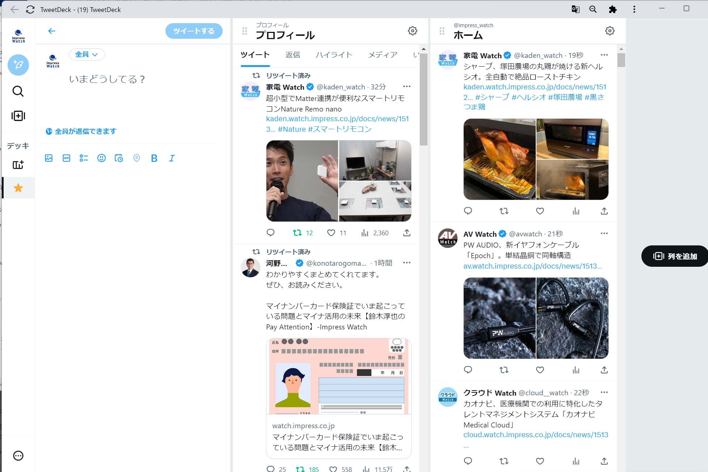Open the GIF picker in composer
Image resolution: width=708 pixels, height=472 pixels.
[66, 158]
